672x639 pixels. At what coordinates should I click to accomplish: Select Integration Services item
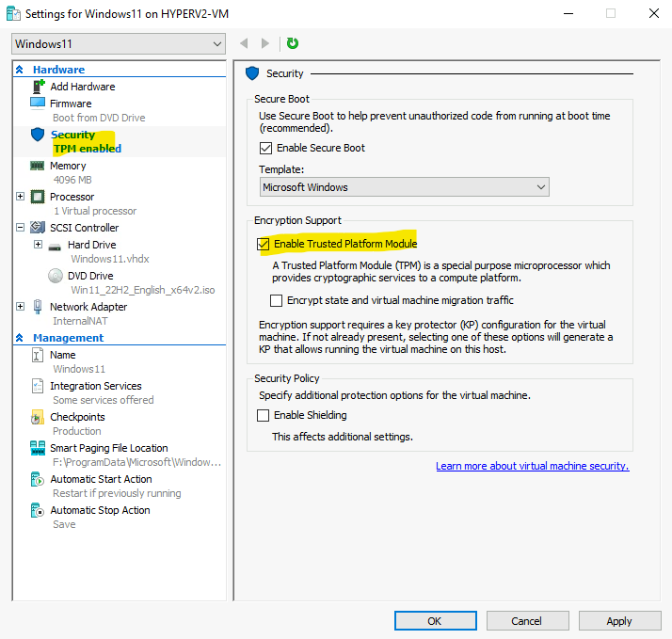click(x=96, y=386)
